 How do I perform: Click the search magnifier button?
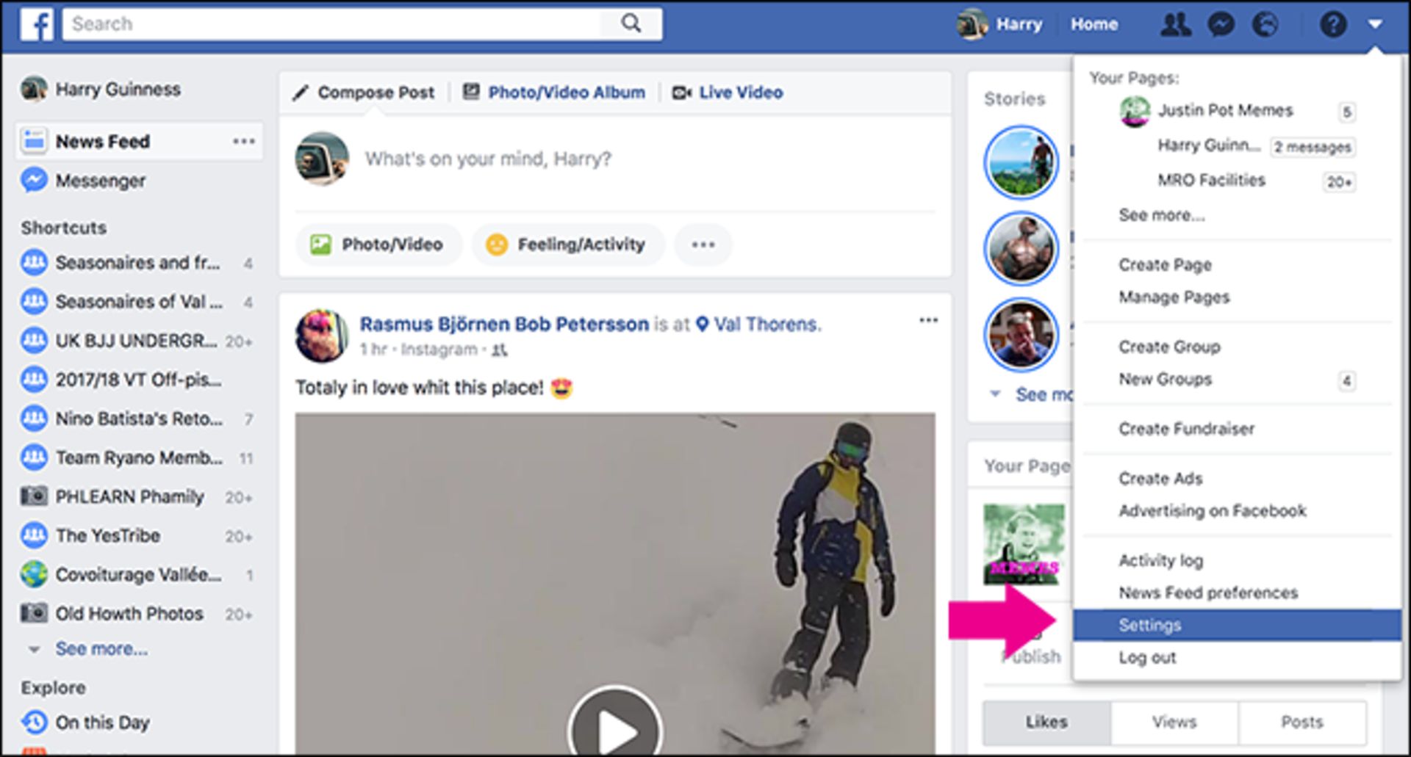[631, 23]
